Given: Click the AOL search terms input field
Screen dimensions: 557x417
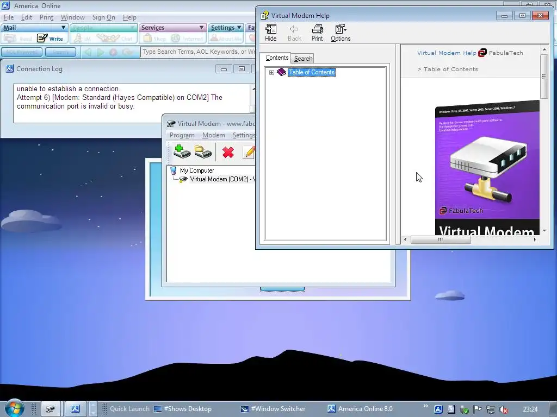Looking at the screenshot, I should point(198,52).
